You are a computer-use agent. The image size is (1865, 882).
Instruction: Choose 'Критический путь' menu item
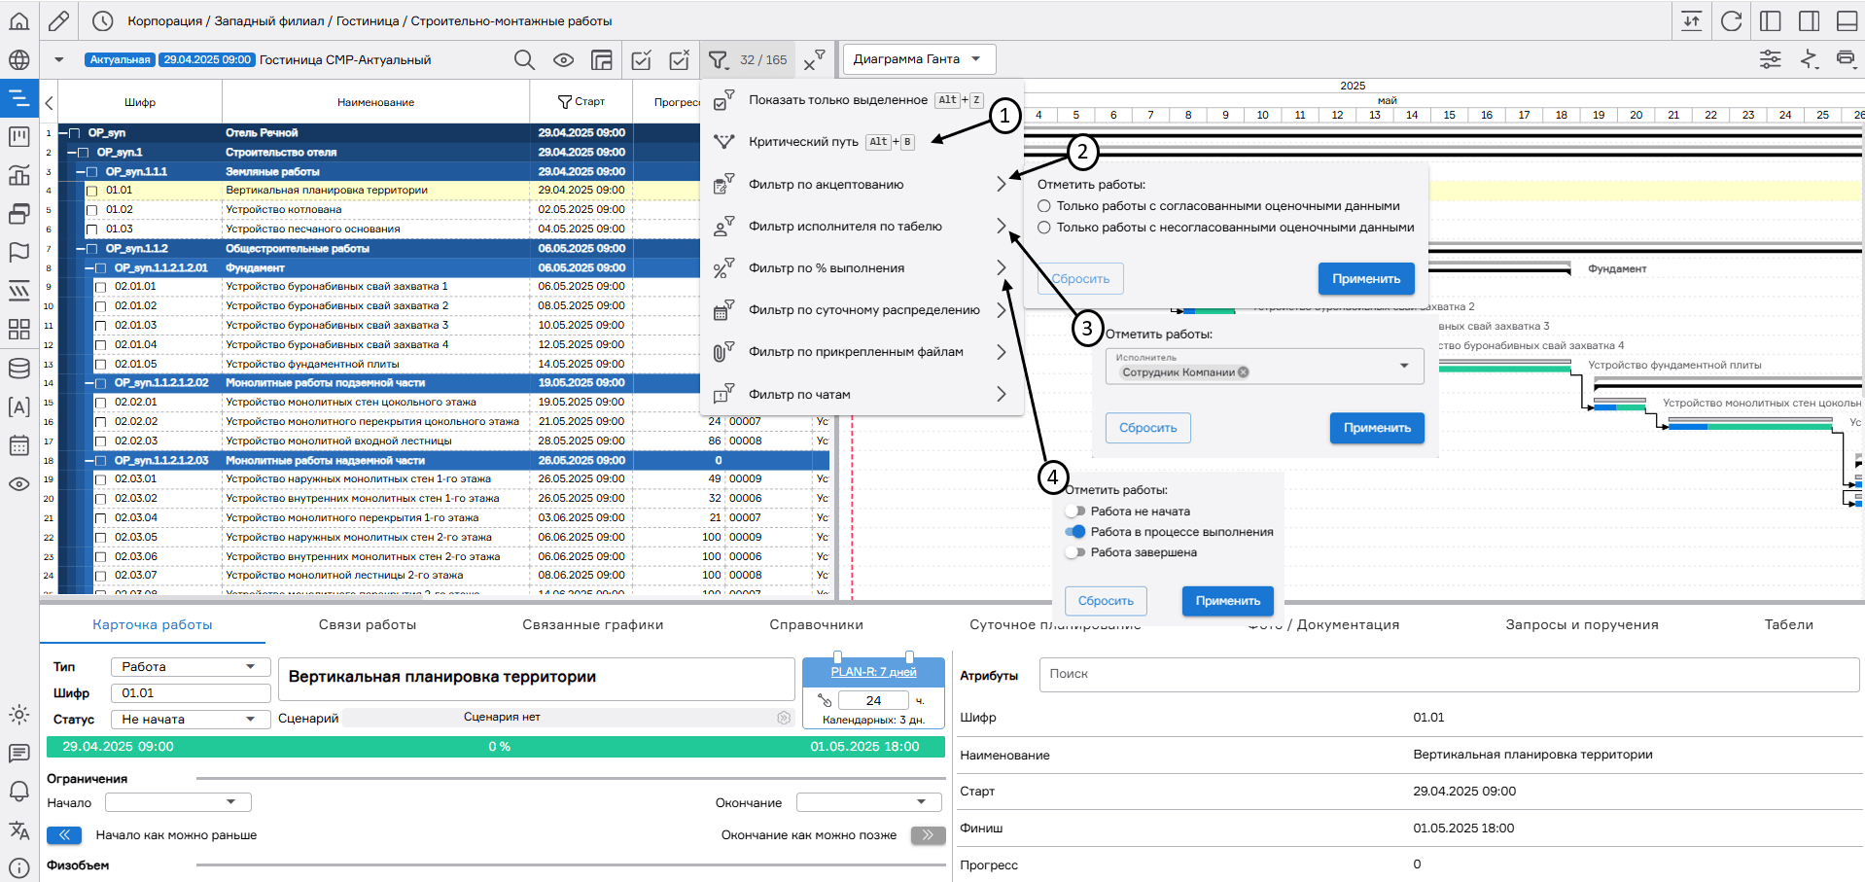[803, 142]
